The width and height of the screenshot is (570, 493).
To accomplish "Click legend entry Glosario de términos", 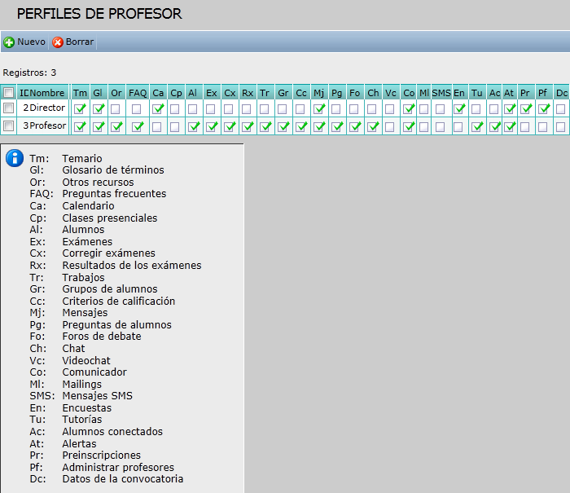I will (x=113, y=170).
